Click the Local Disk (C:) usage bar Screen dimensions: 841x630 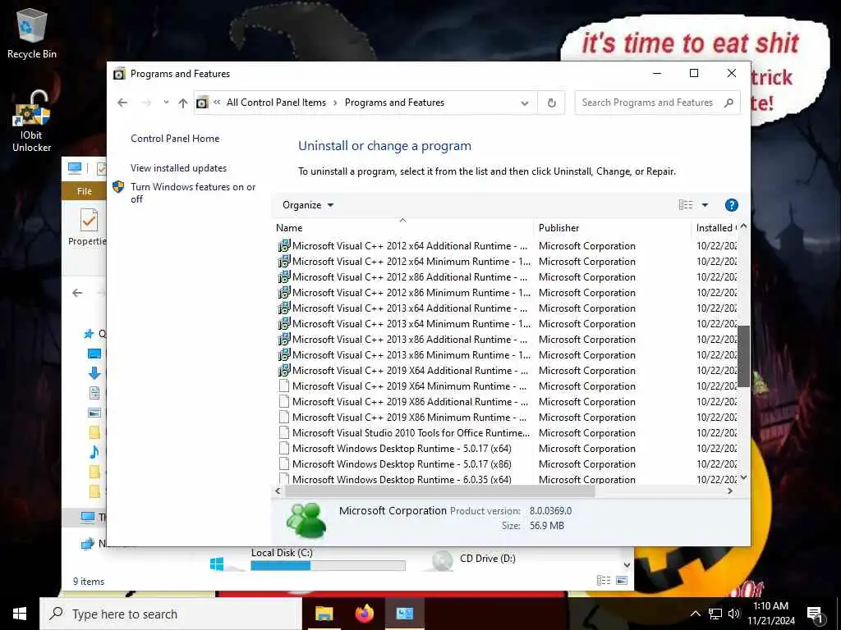(x=328, y=565)
